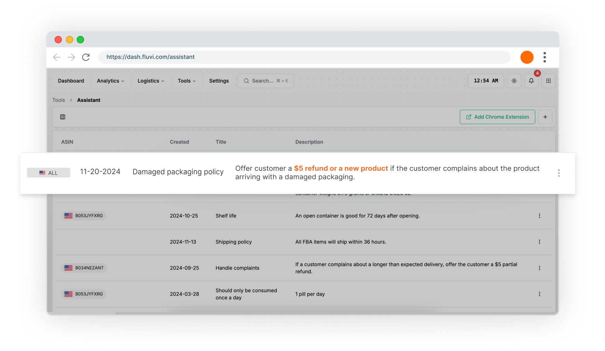Expand the Tools dropdown
The image size is (605, 351).
187,81
